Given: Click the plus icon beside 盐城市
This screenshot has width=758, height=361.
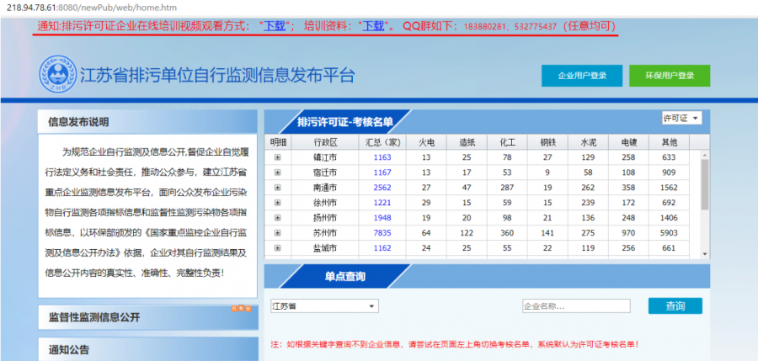Looking at the screenshot, I should click(x=277, y=248).
